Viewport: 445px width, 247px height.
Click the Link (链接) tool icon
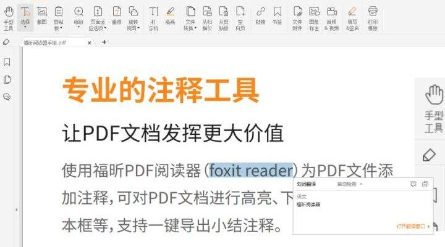pos(260,12)
